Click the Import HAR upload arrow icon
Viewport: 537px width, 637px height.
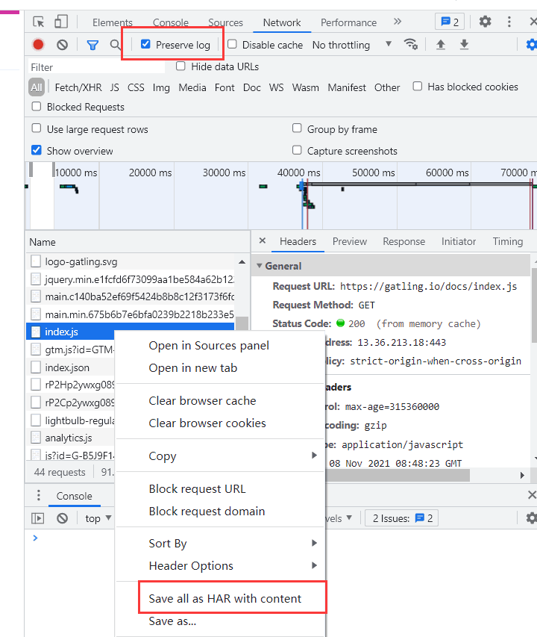point(441,45)
